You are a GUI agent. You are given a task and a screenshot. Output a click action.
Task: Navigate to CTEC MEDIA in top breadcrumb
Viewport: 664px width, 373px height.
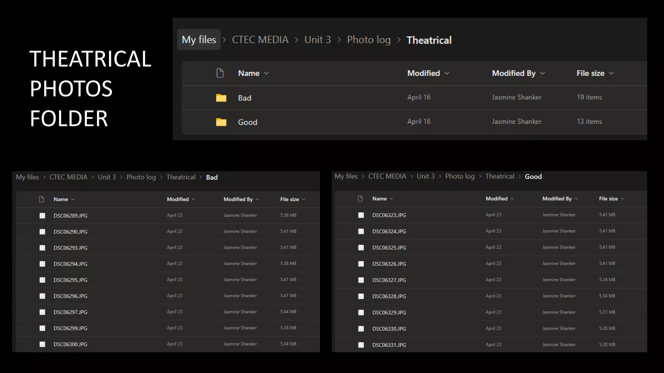coord(260,40)
